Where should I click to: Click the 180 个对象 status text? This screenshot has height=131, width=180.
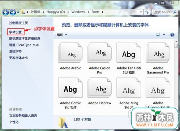[x=82, y=119]
